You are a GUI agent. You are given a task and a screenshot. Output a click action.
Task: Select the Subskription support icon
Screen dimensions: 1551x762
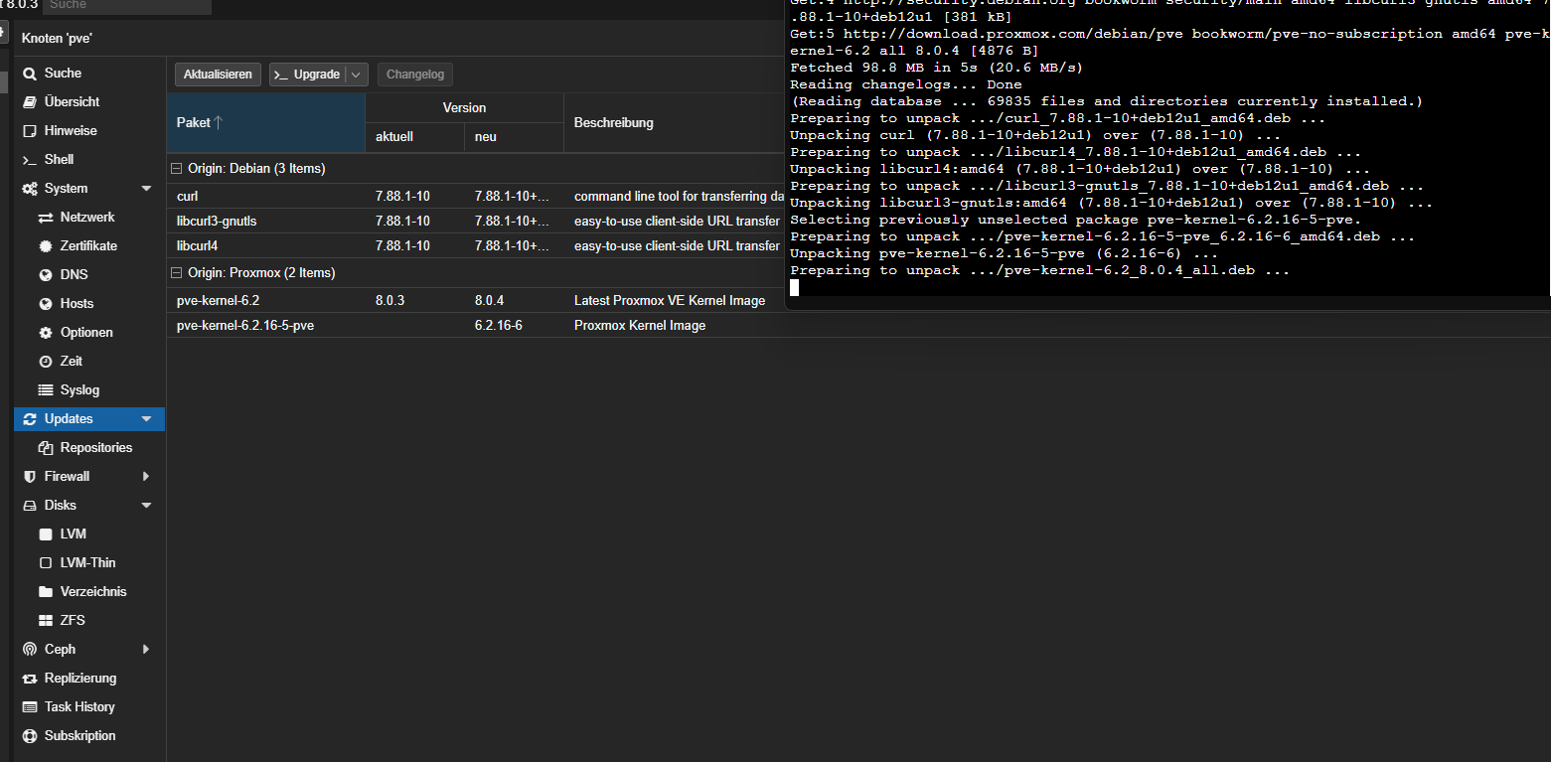pyautogui.click(x=30, y=735)
